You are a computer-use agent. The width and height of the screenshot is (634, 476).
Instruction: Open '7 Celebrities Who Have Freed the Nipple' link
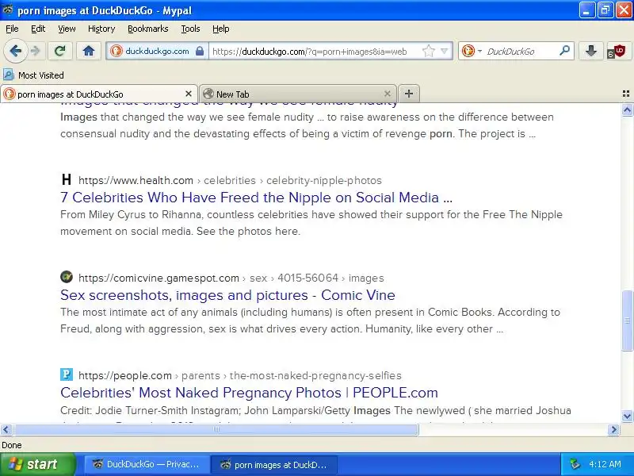pyautogui.click(x=256, y=198)
